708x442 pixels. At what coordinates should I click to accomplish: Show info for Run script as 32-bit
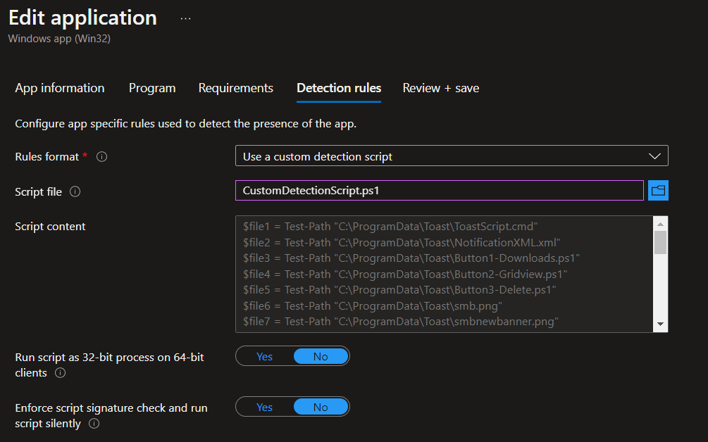tap(60, 373)
